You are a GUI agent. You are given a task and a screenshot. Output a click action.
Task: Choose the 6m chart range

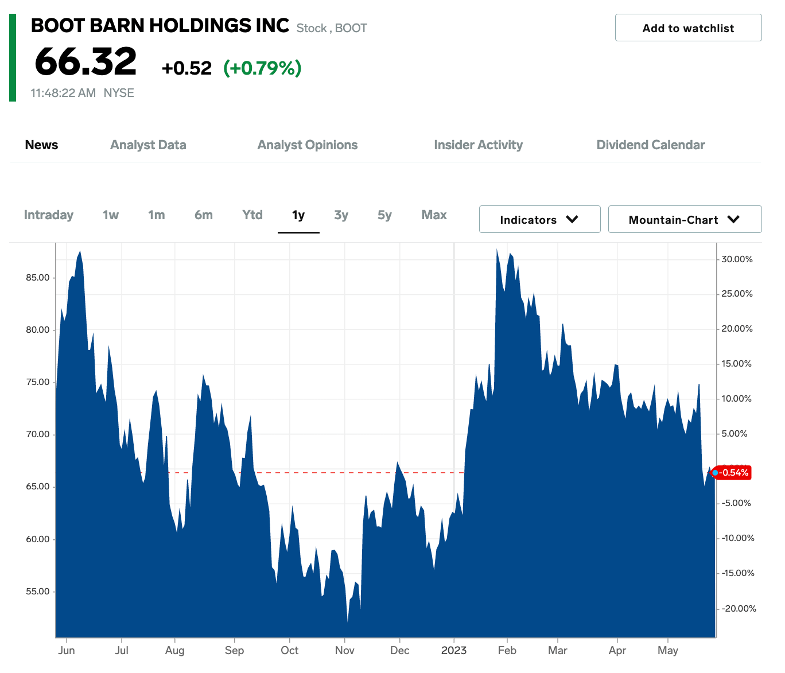[204, 215]
